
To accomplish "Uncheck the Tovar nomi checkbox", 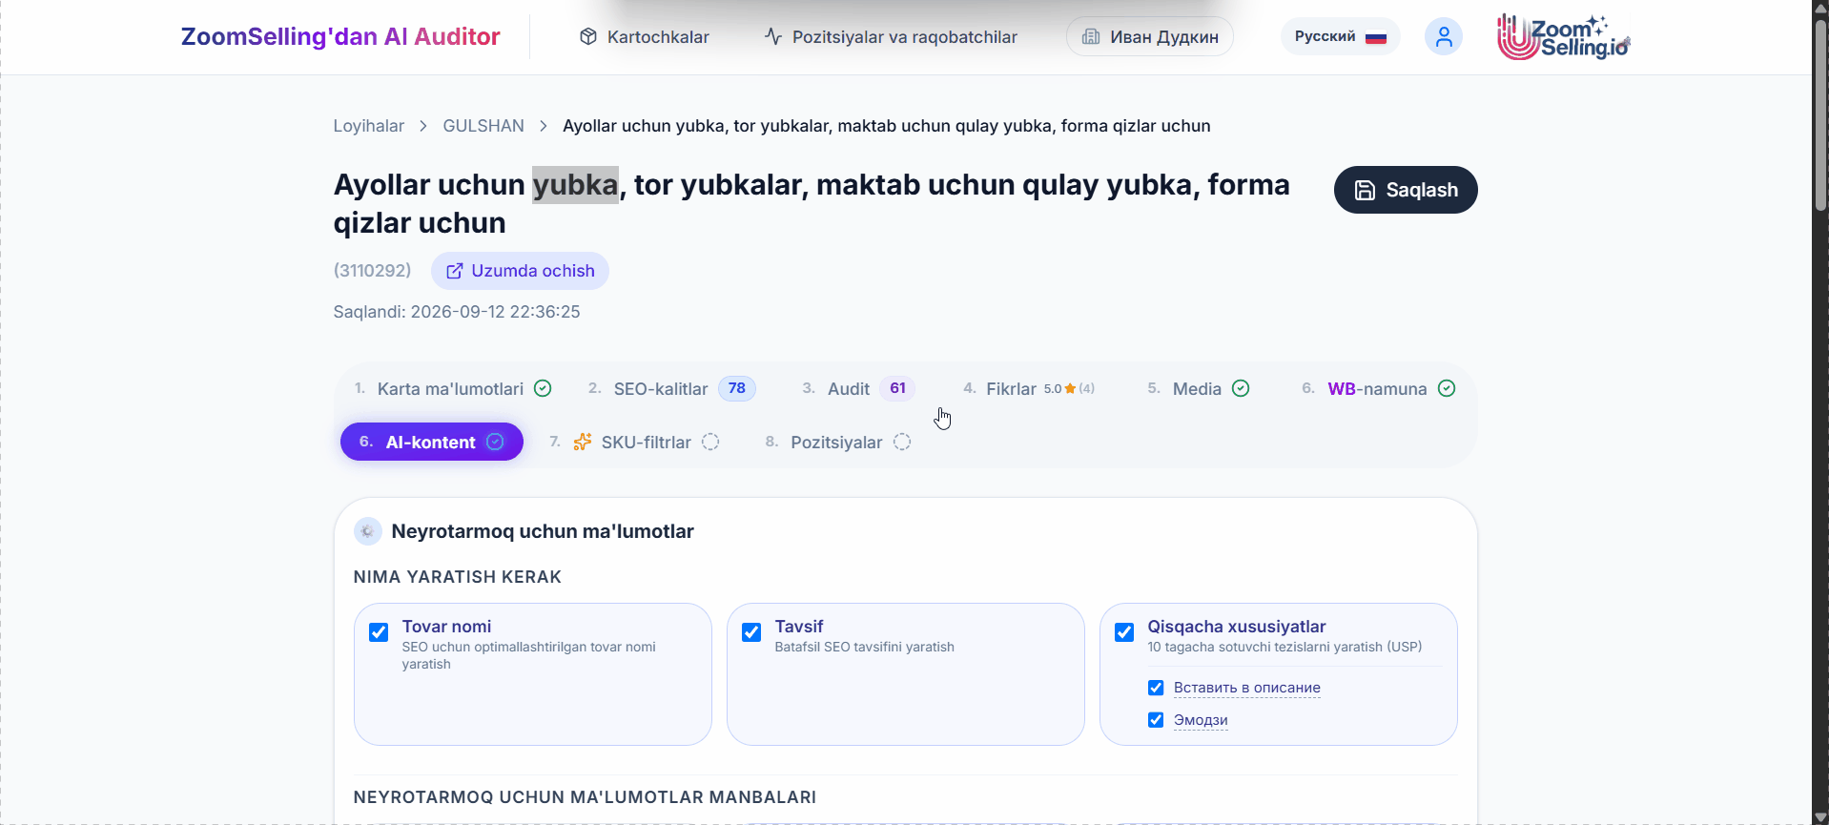I will click(379, 632).
